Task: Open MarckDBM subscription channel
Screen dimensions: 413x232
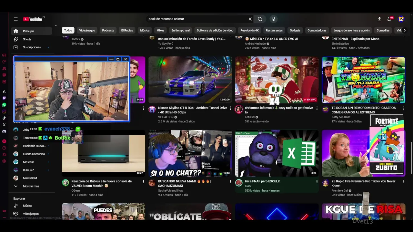Action: coord(32,178)
